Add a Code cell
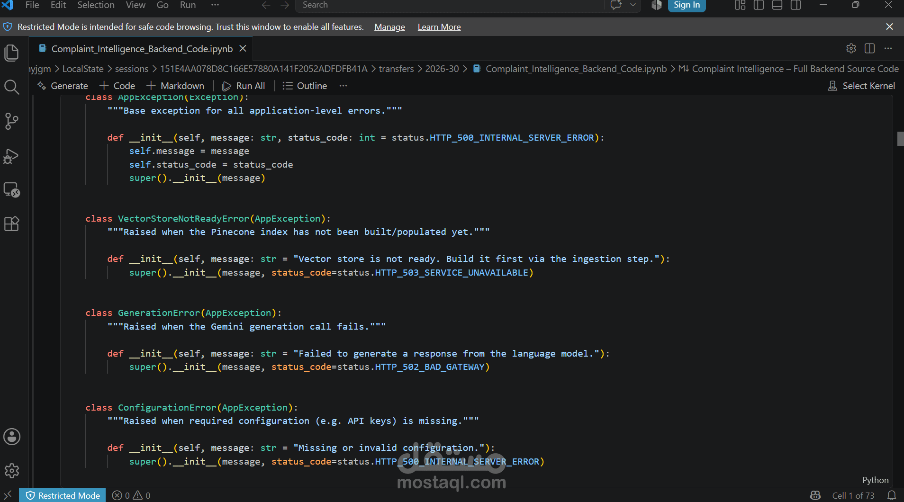 tap(118, 86)
